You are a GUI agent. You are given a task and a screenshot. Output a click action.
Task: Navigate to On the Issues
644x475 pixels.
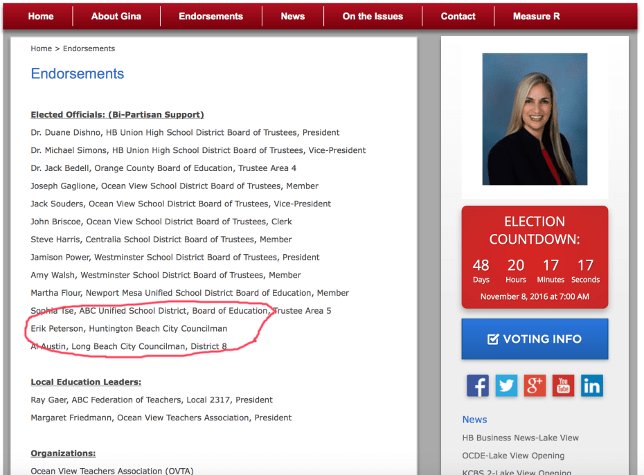[373, 16]
